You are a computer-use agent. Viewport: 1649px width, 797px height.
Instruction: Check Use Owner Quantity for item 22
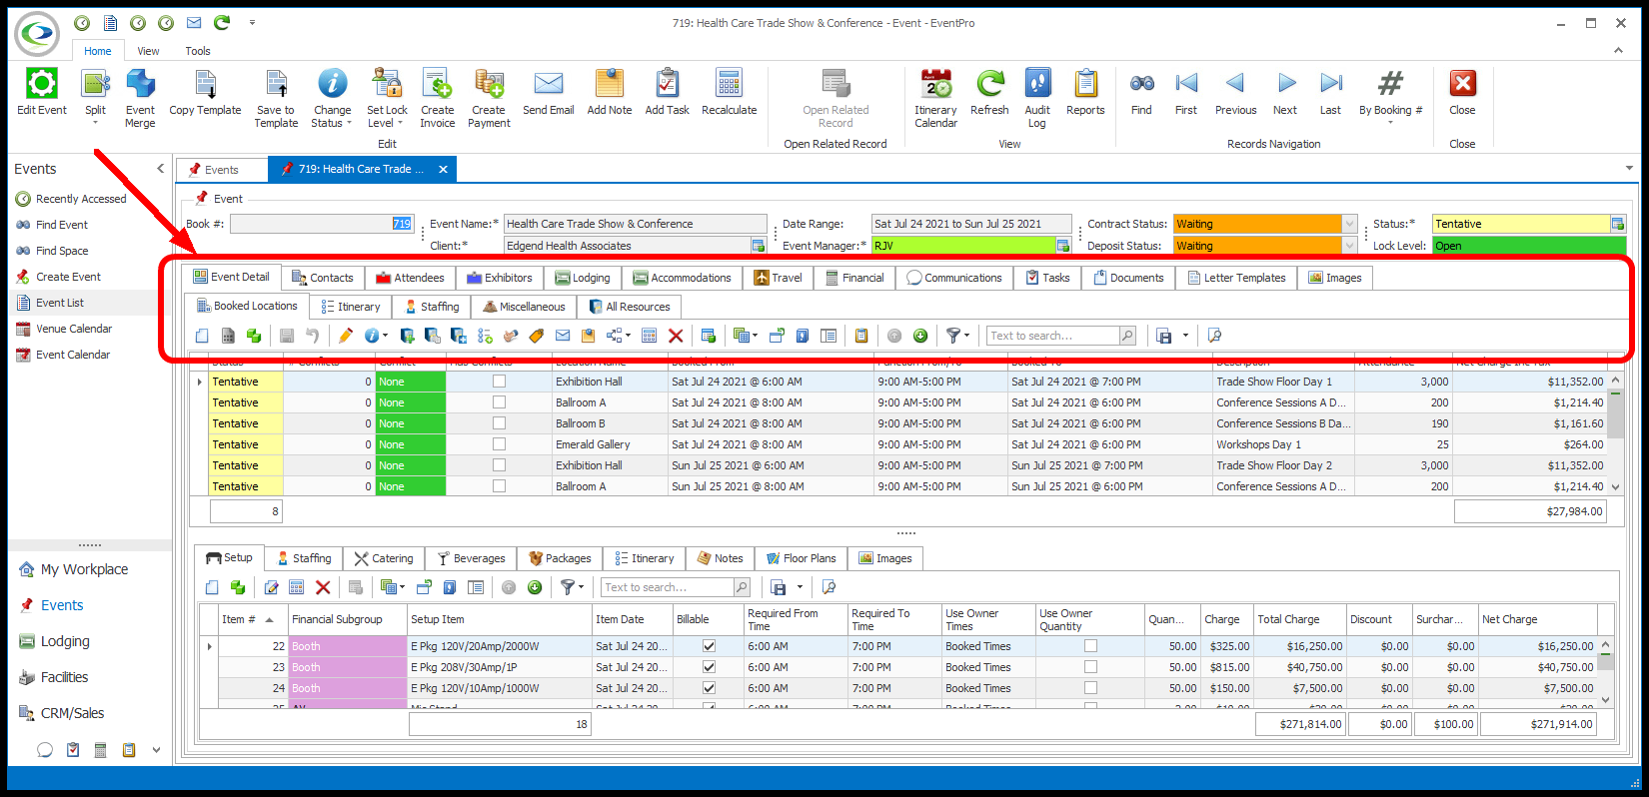(1090, 646)
